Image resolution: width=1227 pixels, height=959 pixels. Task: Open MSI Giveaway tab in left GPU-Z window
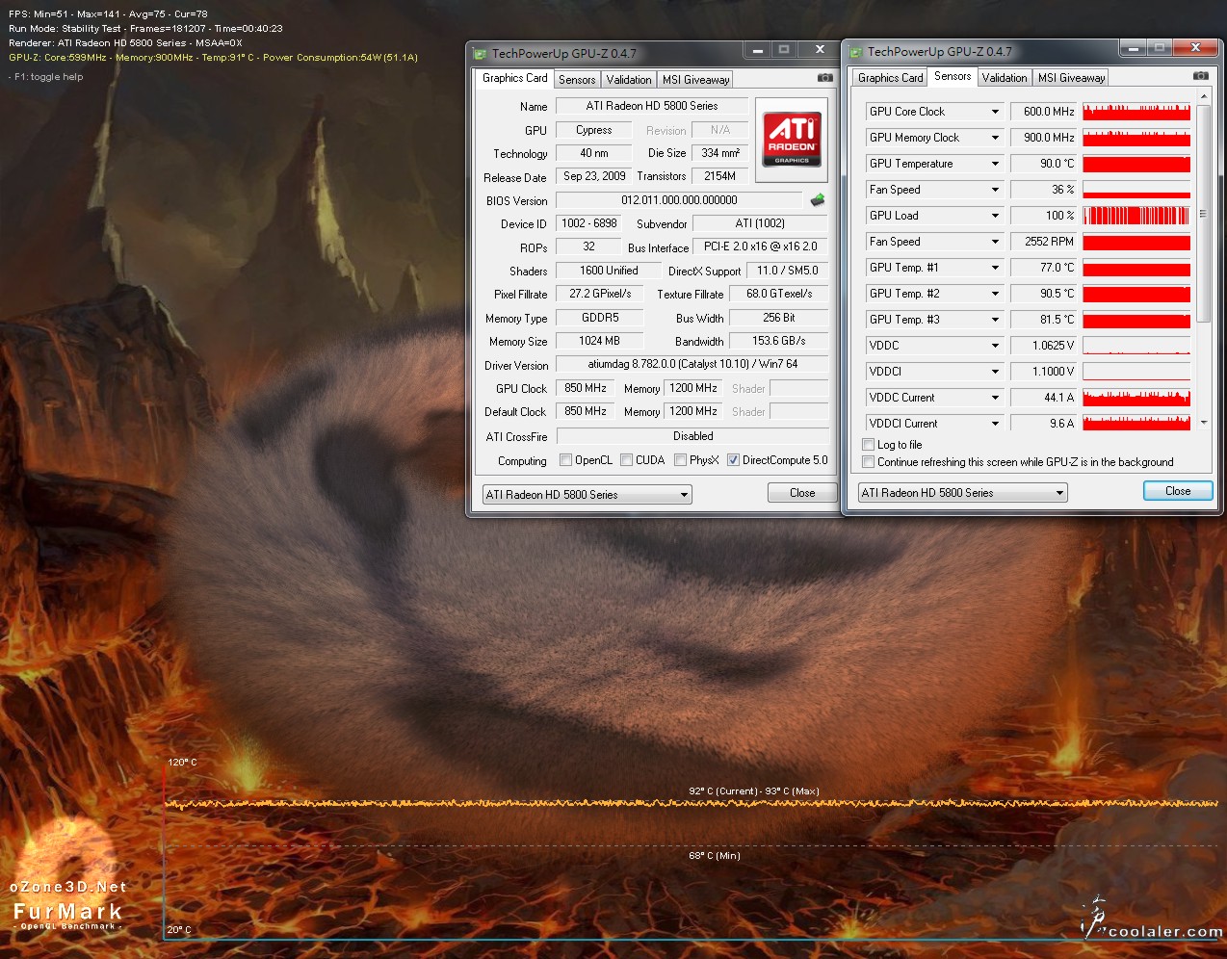695,80
